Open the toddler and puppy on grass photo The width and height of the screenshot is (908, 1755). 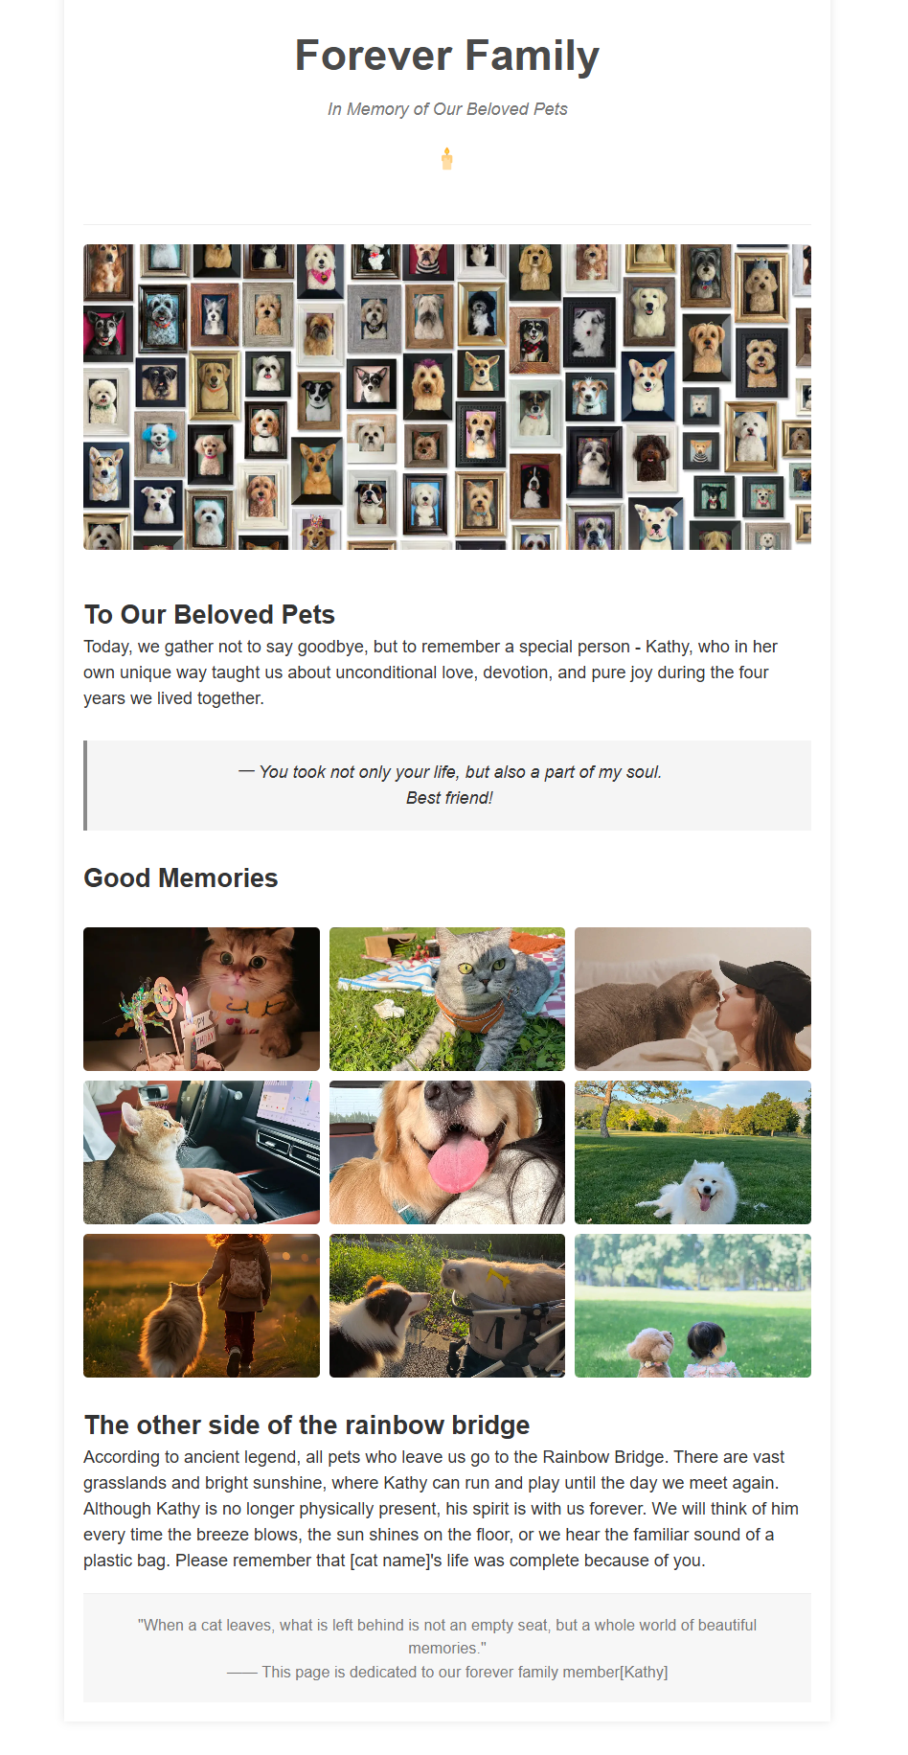click(692, 1306)
